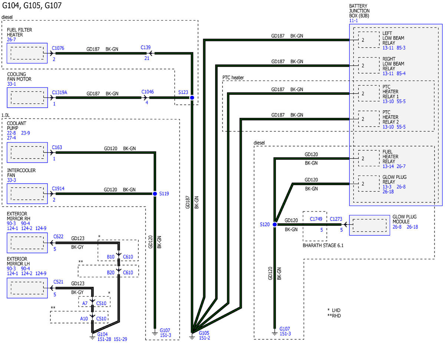This screenshot has height=343, width=445.
Task: Click Right Low Beam Relay reference 85-4
Action: [x=401, y=73]
